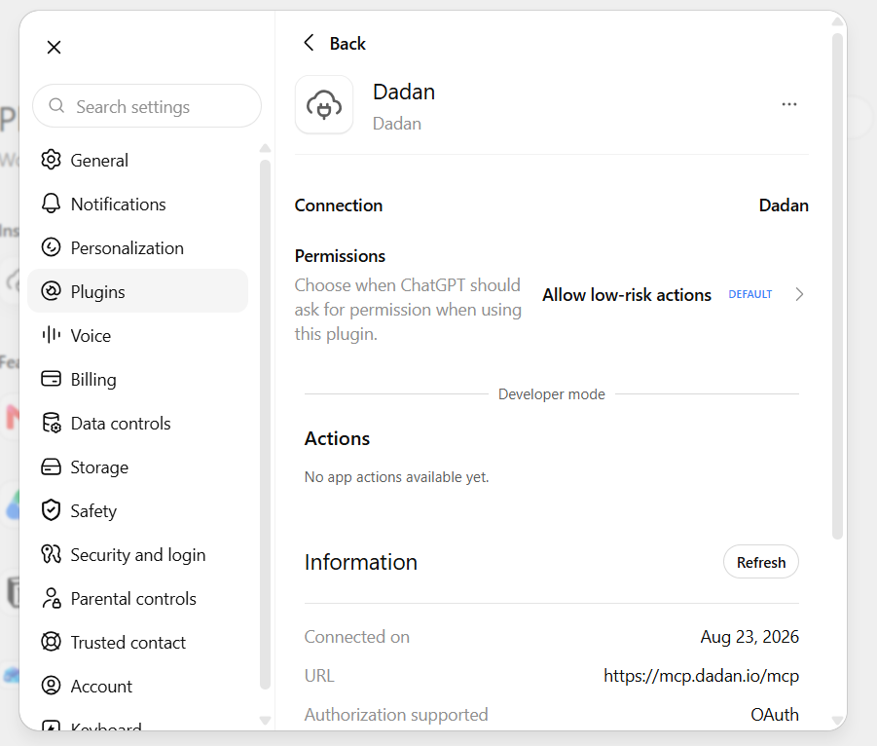The width and height of the screenshot is (877, 746).
Task: Click the Security and login key icon
Action: coord(51,554)
